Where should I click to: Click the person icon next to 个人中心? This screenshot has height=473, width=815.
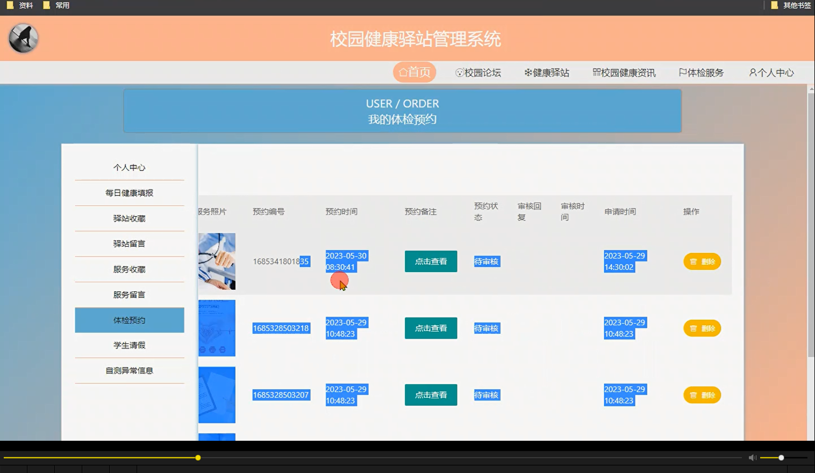[x=752, y=72]
